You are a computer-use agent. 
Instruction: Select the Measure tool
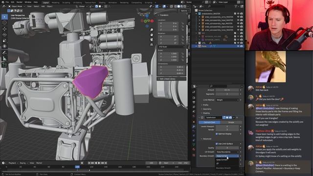point(4,59)
